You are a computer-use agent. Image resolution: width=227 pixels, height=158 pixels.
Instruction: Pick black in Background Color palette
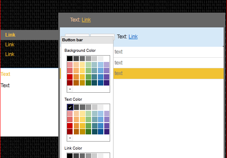tap(70, 59)
